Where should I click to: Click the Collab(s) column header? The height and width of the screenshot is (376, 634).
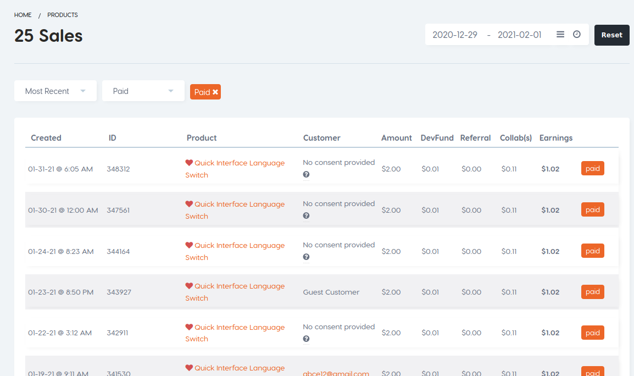click(515, 138)
